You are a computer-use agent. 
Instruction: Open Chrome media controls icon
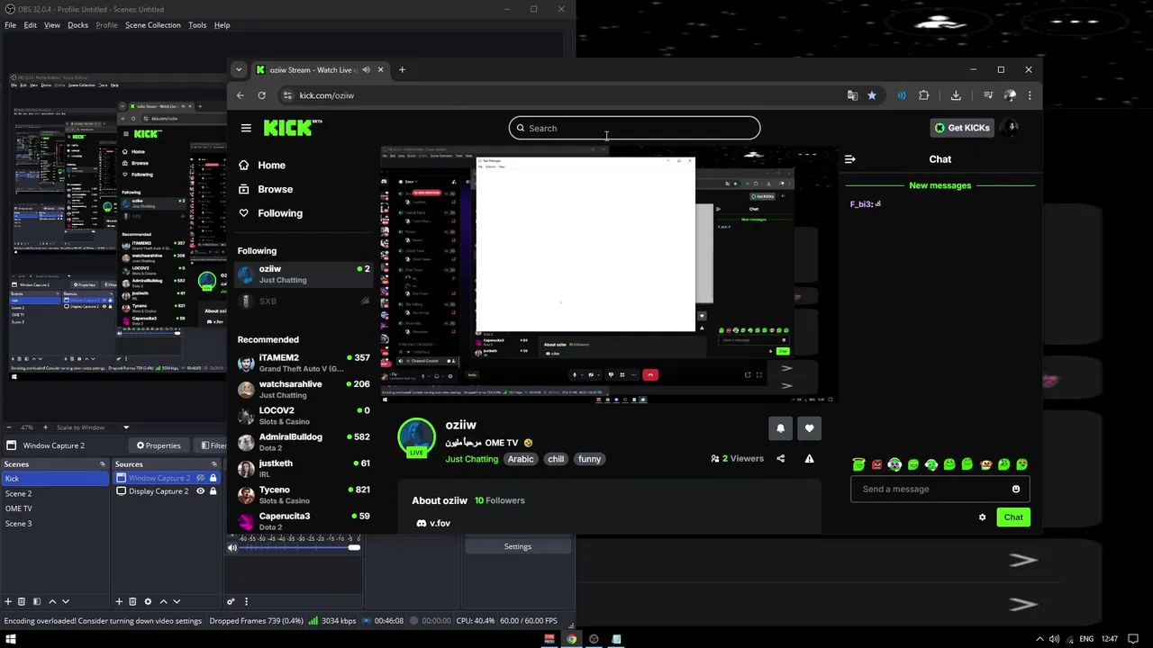988,95
